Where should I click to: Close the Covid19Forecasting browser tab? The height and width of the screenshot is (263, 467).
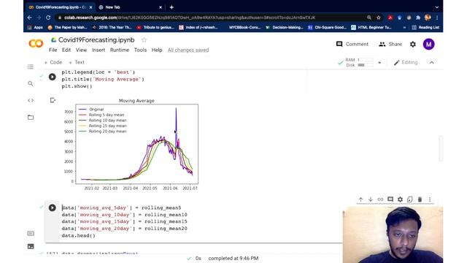coord(90,7)
